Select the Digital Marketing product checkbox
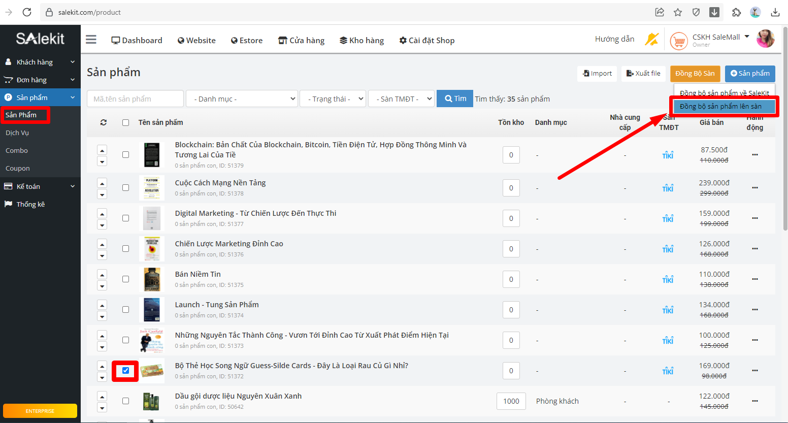Viewport: 788px width, 423px height. tap(125, 218)
